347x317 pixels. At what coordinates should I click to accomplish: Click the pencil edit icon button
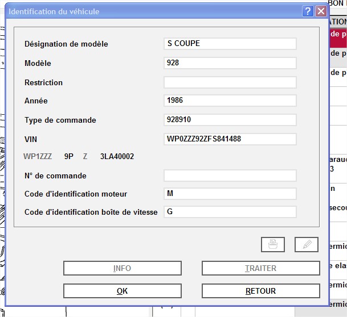click(307, 244)
